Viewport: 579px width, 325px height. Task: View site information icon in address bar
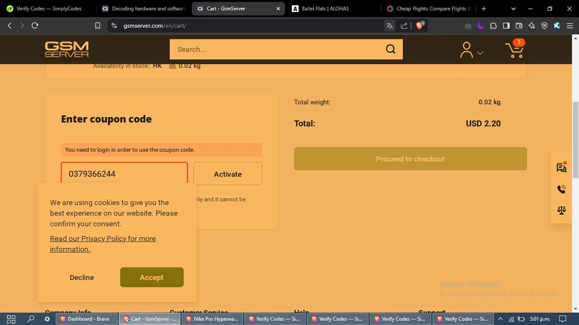click(114, 25)
